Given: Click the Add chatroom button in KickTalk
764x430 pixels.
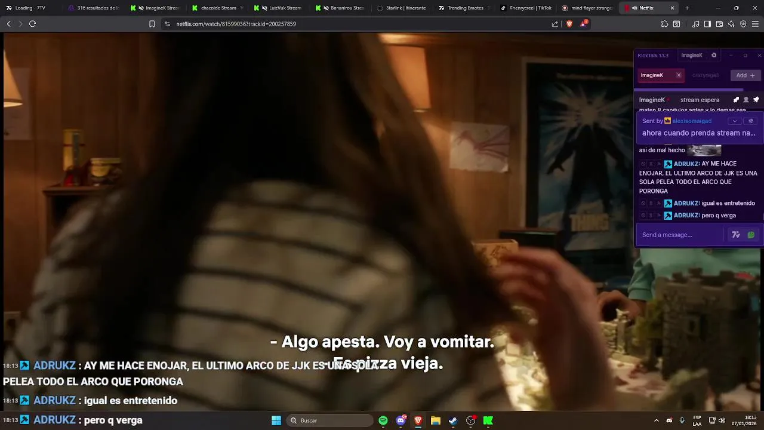Looking at the screenshot, I should click(x=745, y=75).
